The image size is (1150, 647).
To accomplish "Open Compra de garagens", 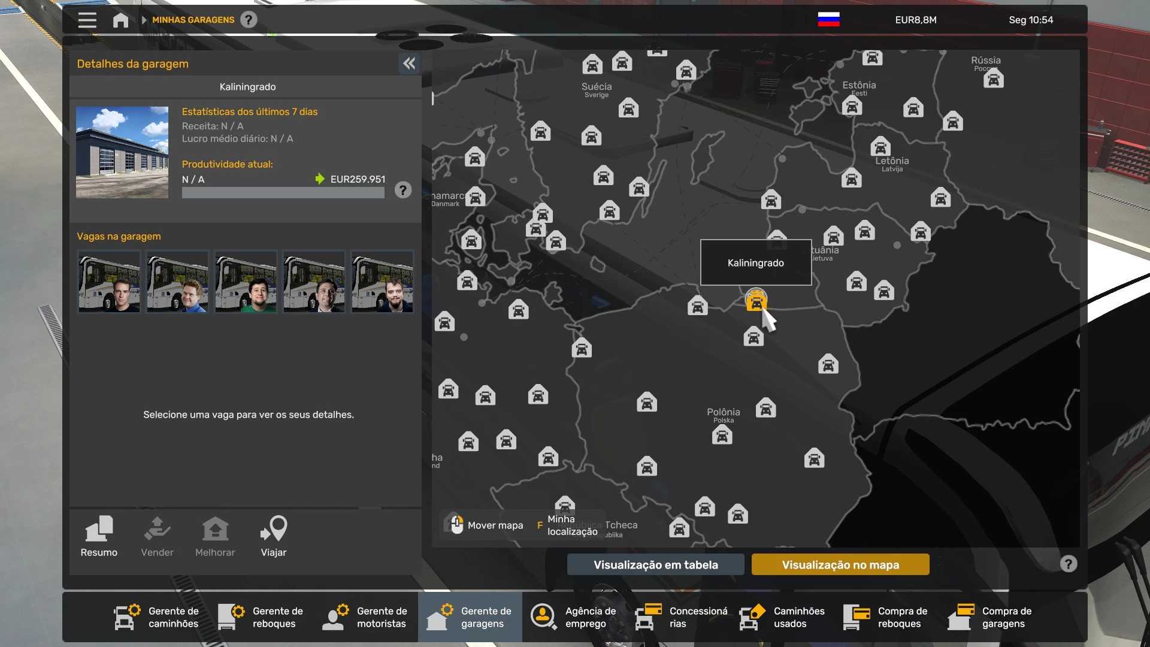I will (991, 617).
